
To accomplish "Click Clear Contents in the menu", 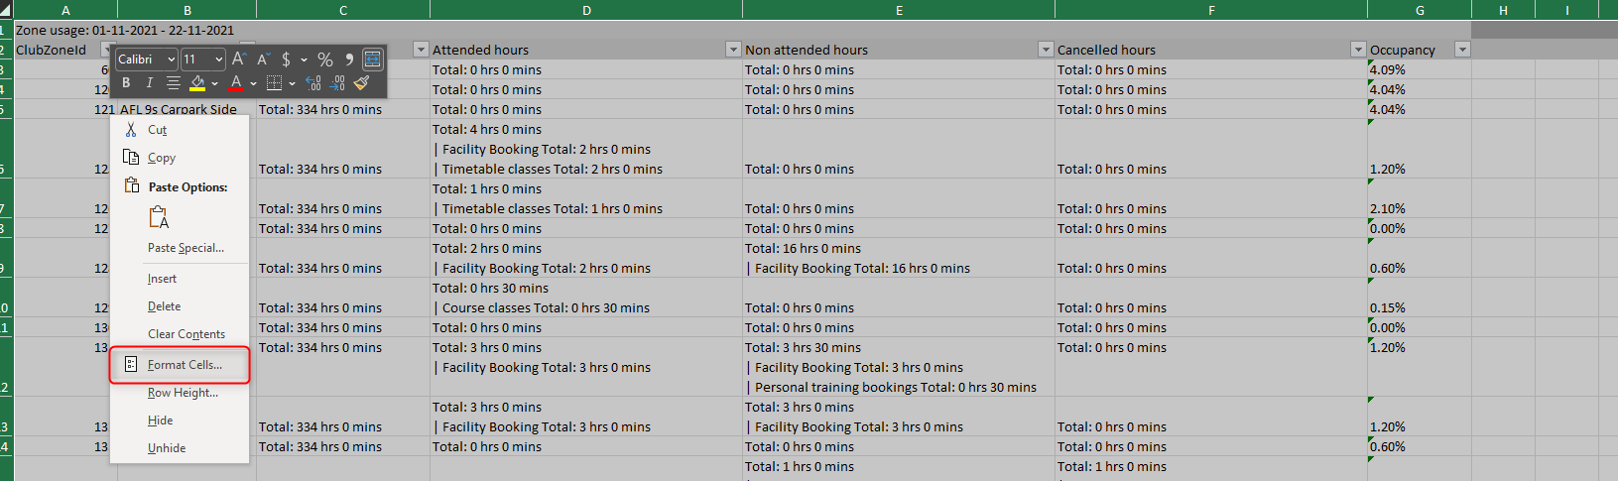I will pos(187,334).
